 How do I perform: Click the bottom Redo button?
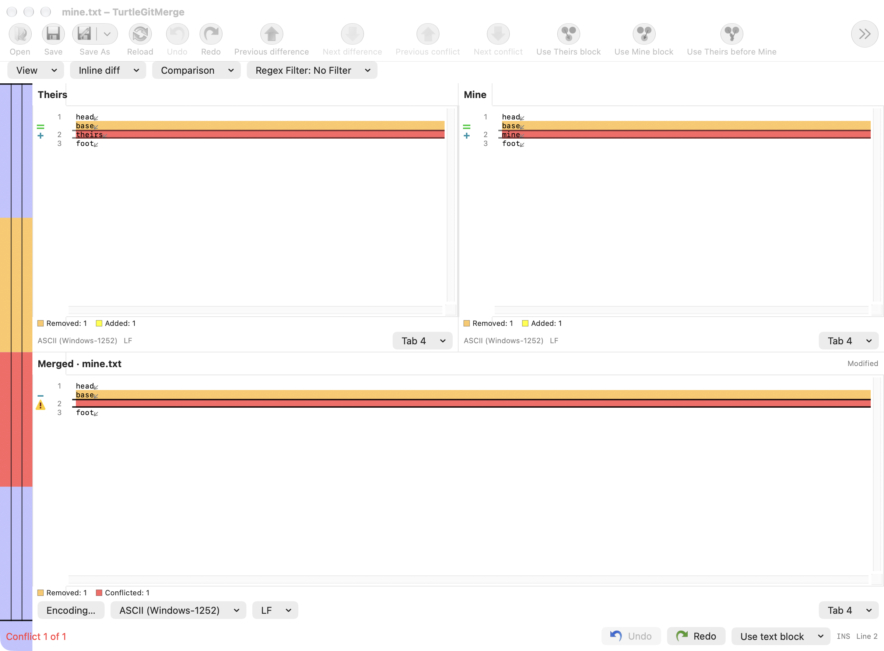click(696, 636)
